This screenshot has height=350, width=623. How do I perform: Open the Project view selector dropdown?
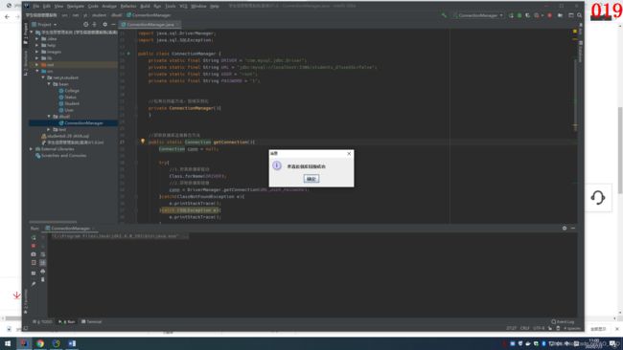[44, 25]
